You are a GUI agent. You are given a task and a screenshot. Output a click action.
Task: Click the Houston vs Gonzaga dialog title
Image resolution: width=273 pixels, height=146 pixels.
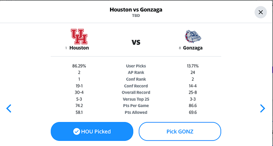tap(136, 9)
